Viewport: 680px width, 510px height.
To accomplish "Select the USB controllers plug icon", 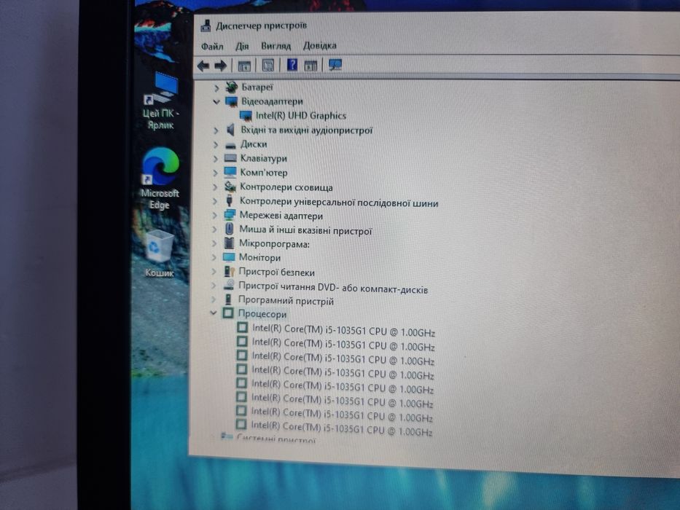I will click(x=230, y=200).
